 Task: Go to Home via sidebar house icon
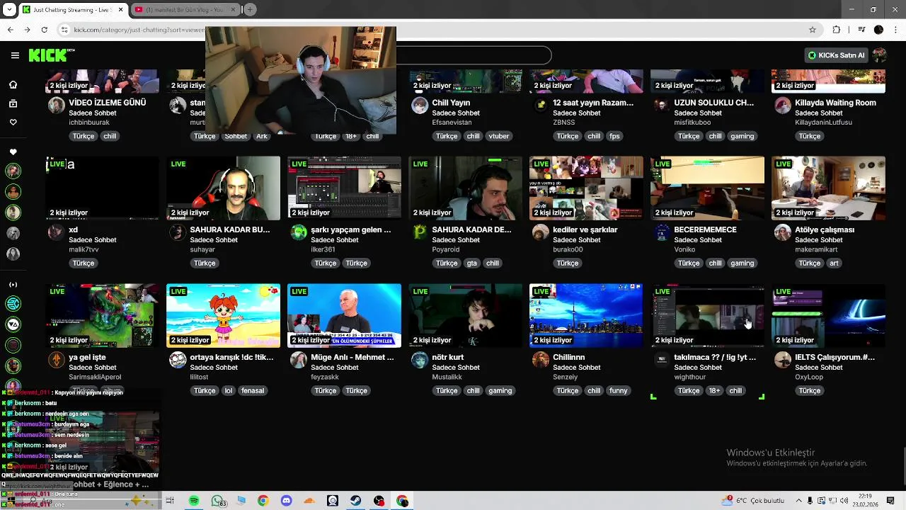coord(13,85)
